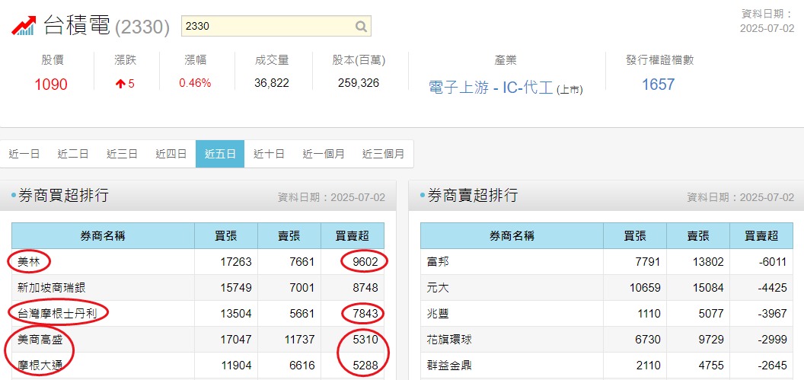This screenshot has height=380, width=804.
Task: Click the 0.46% change percentage
Action: point(195,83)
